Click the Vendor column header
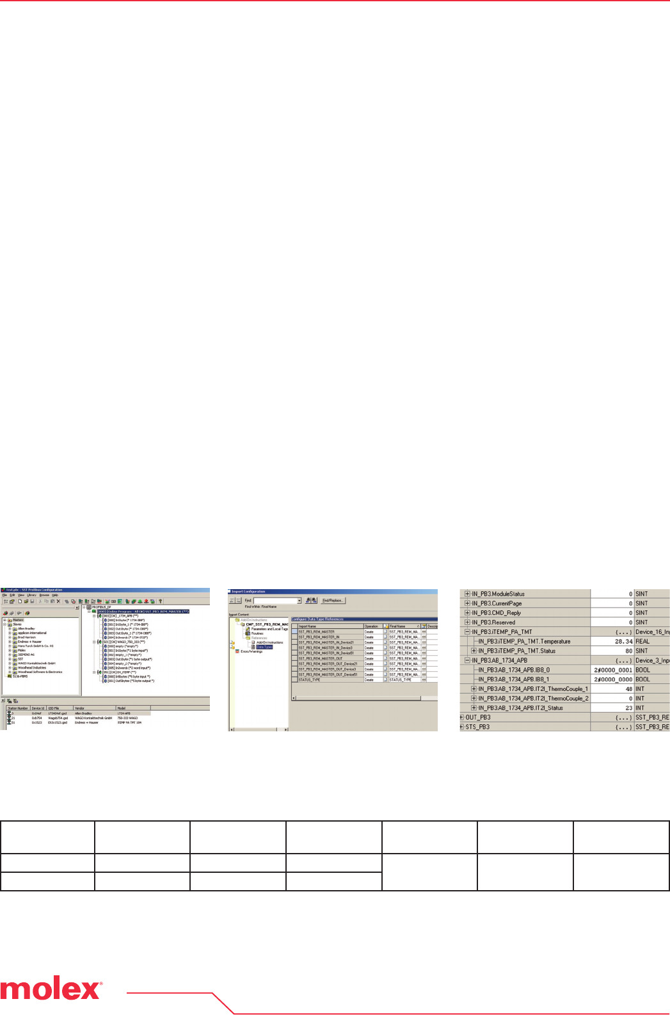 coord(94,708)
